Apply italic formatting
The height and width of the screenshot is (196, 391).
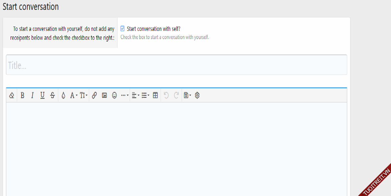tap(32, 96)
